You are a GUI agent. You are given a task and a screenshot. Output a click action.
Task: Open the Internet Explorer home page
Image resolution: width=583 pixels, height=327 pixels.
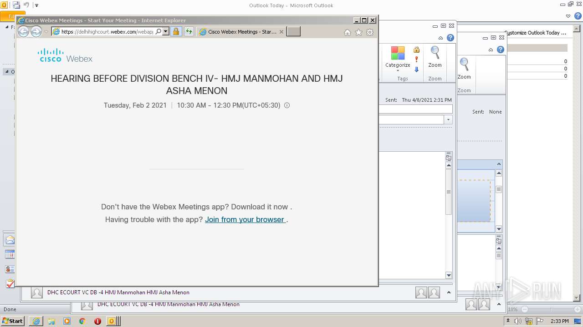point(348,32)
